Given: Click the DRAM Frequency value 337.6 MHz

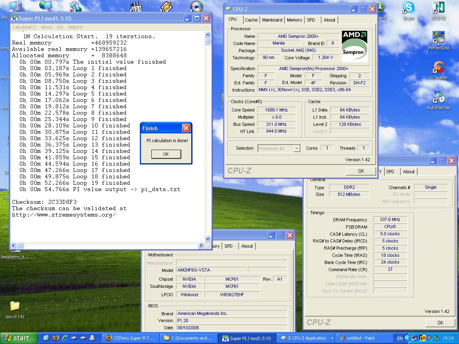Looking at the screenshot, I should point(390,219).
